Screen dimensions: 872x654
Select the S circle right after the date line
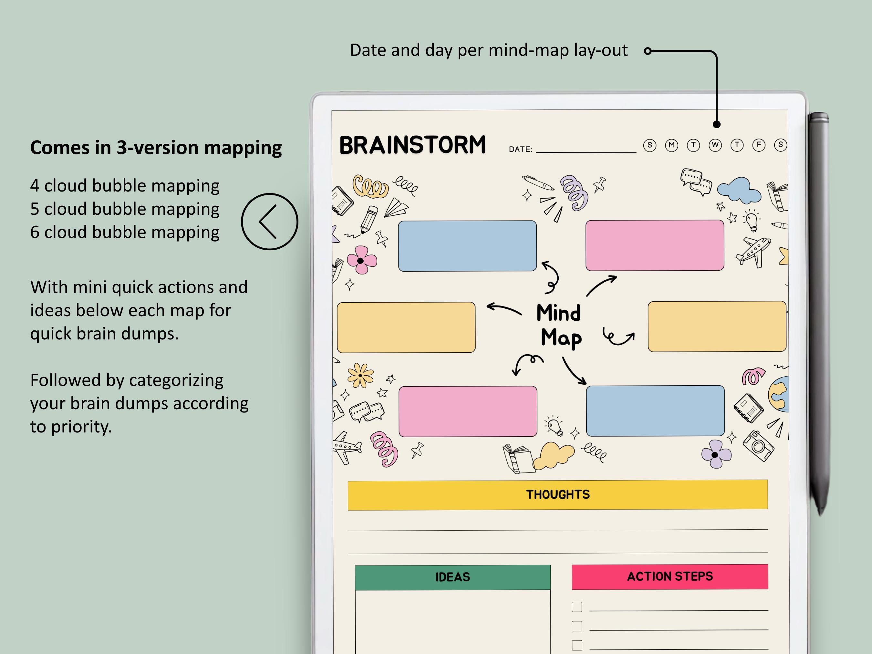click(x=650, y=145)
